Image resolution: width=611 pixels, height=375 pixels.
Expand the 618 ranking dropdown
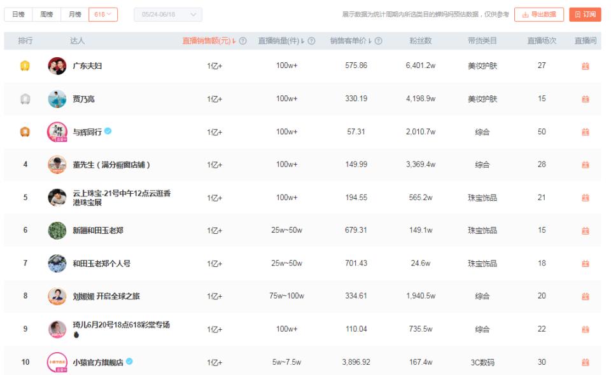pyautogui.click(x=102, y=14)
